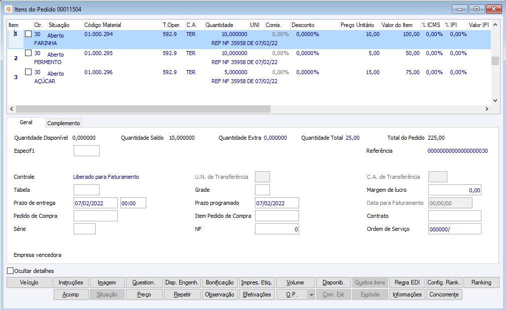This screenshot has width=506, height=310.
Task: Click the application icon in title bar
Action: coord(9,9)
